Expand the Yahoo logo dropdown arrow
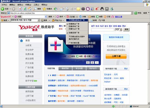 click(x=13, y=17)
